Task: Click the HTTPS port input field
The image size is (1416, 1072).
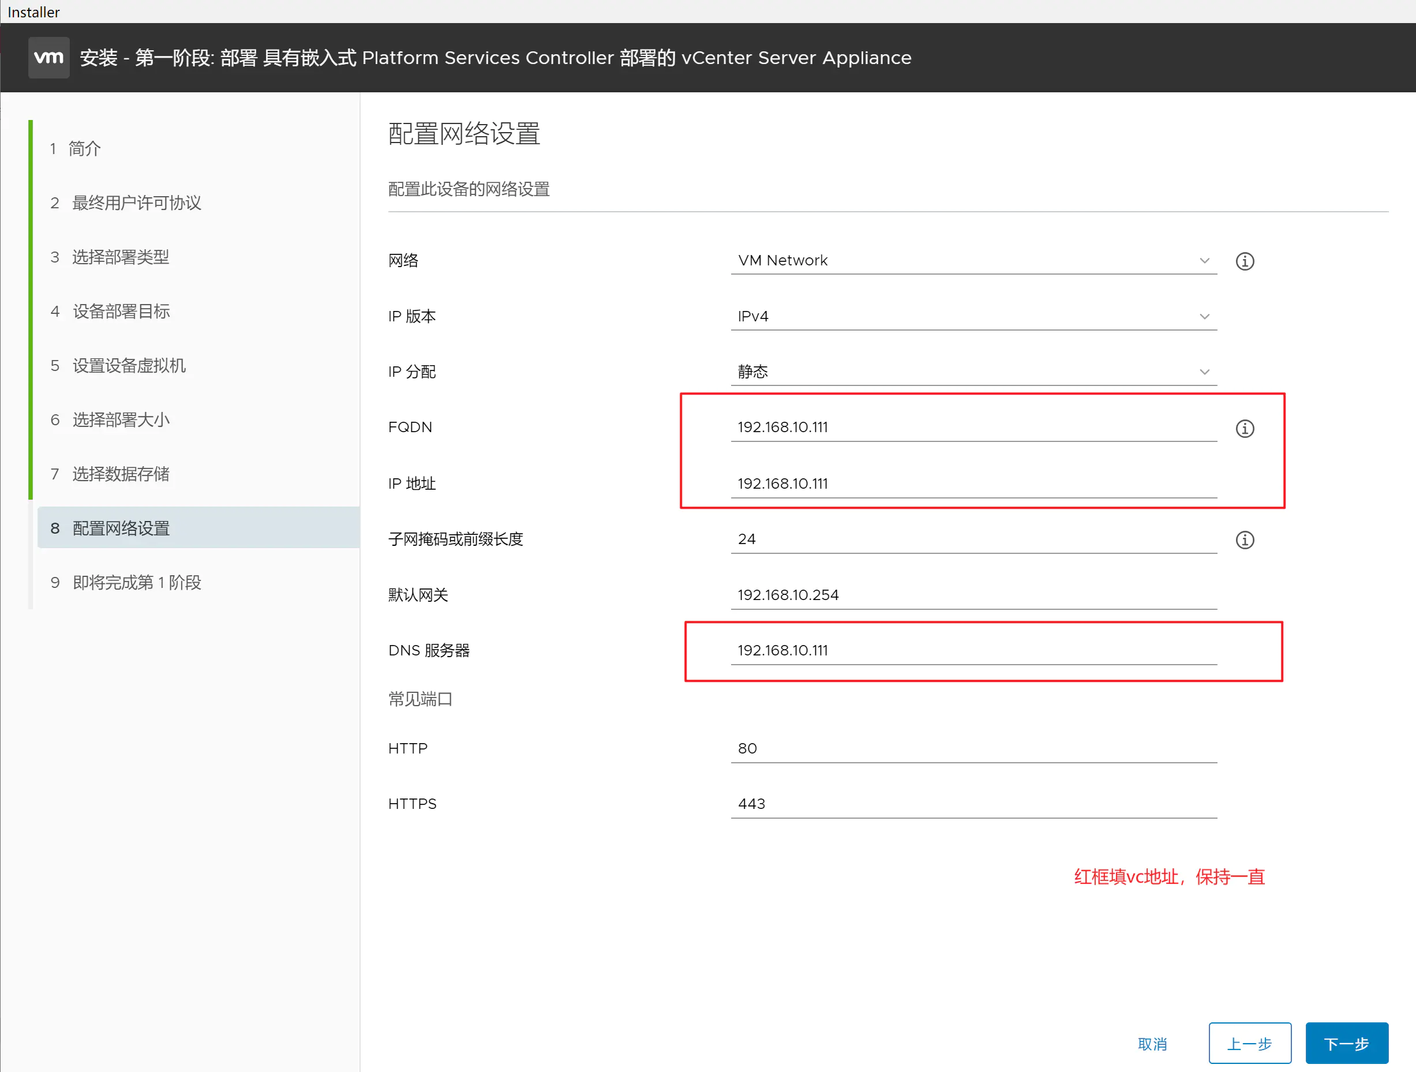Action: click(973, 804)
